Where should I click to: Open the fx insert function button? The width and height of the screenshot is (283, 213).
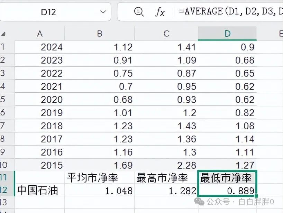(x=160, y=12)
